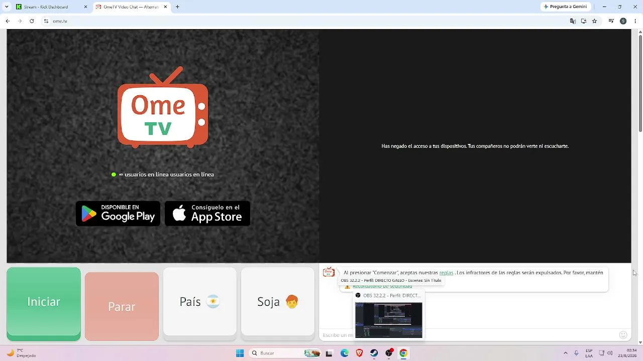
Task: Select the OmeTV Video Chat tab
Action: pyautogui.click(x=132, y=7)
